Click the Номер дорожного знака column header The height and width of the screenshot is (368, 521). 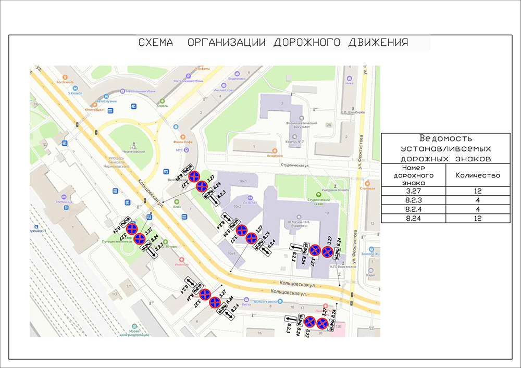(414, 175)
